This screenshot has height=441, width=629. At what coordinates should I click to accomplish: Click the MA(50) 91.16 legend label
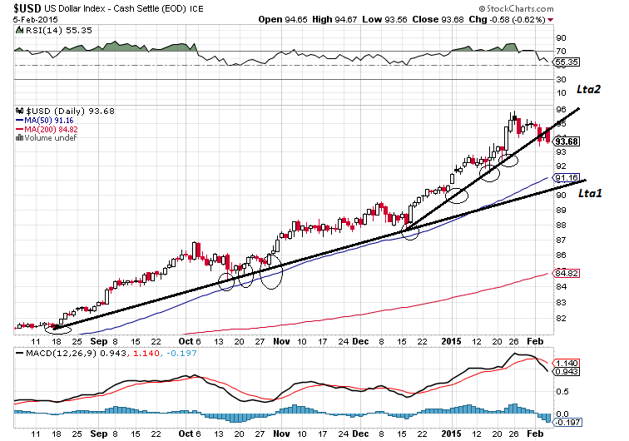pyautogui.click(x=49, y=121)
